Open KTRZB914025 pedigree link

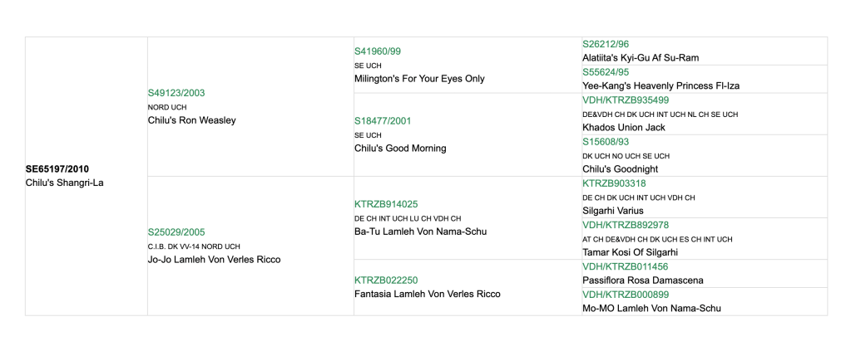tap(386, 204)
